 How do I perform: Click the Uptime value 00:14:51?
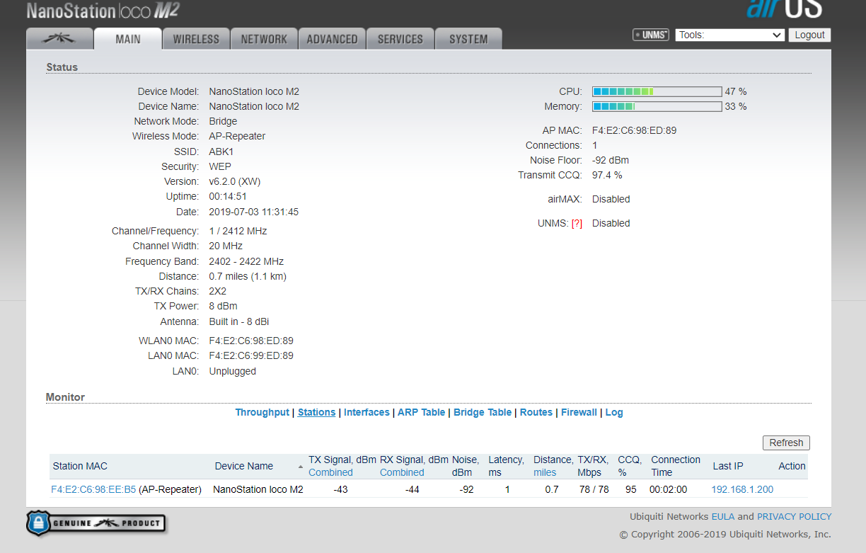tap(228, 196)
